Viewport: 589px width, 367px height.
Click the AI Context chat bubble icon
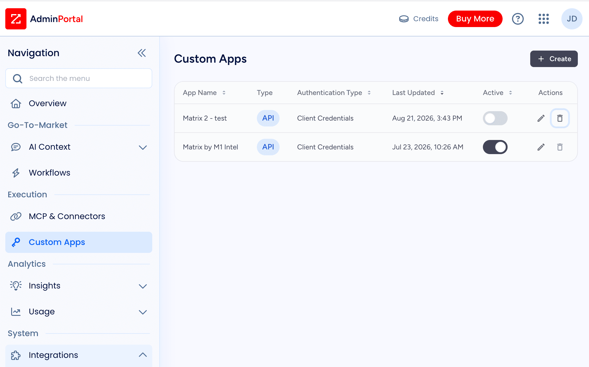pyautogui.click(x=16, y=147)
